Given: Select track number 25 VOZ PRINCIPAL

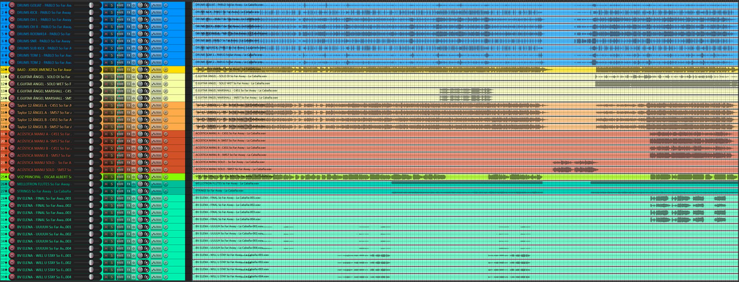Looking at the screenshot, I should 3,176.
